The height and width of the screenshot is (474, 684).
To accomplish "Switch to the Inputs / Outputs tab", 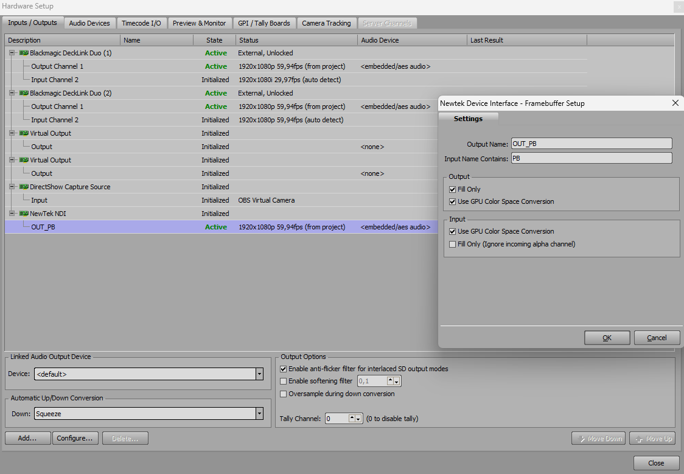I will coord(33,23).
